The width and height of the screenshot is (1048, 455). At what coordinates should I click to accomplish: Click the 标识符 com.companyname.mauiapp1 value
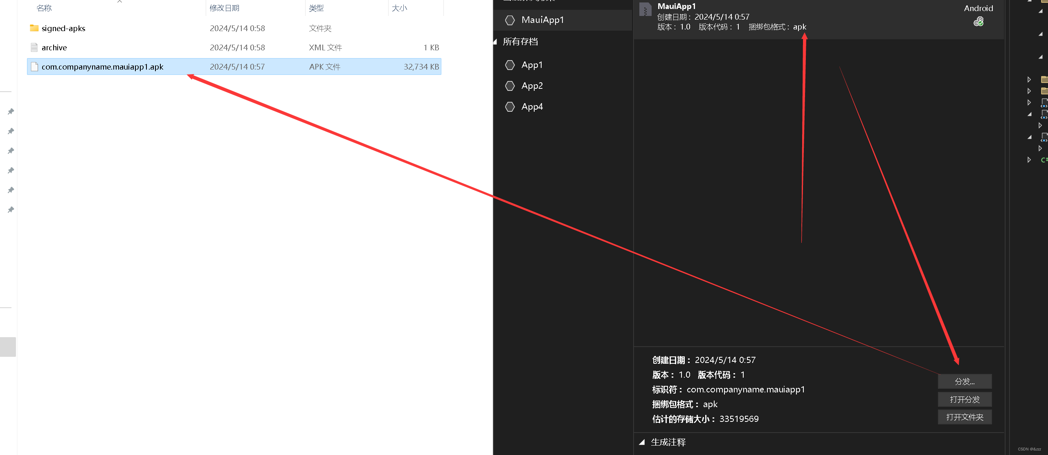coord(746,390)
